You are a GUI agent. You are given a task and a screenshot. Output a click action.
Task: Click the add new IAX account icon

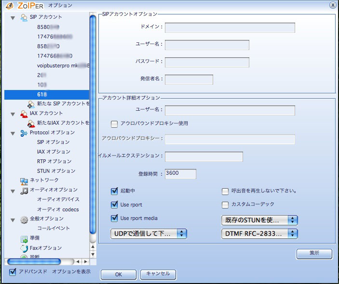point(31,123)
